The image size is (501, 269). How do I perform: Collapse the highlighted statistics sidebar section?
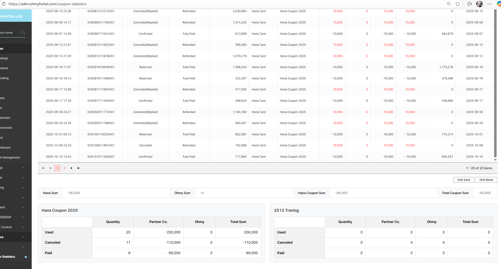coord(23,237)
